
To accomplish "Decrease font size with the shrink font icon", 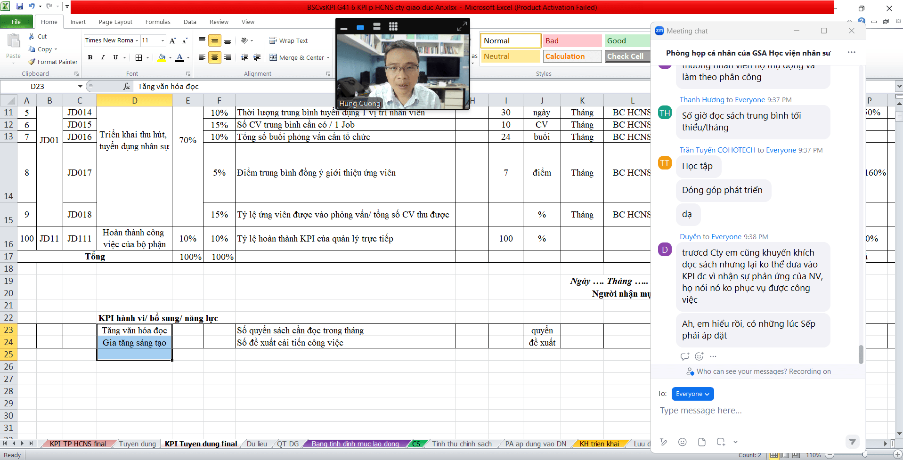I will [x=185, y=40].
